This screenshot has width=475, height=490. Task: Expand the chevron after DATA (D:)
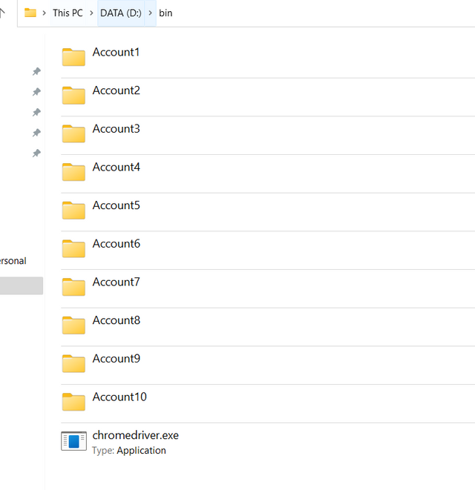(x=150, y=13)
